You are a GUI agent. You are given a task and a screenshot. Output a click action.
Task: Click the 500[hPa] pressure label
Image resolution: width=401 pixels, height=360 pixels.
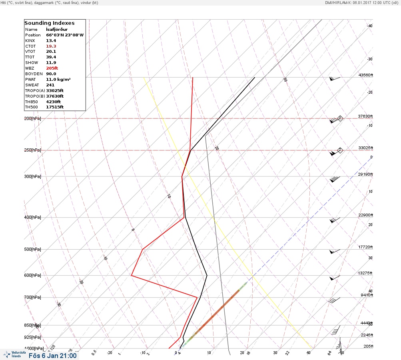(32, 249)
